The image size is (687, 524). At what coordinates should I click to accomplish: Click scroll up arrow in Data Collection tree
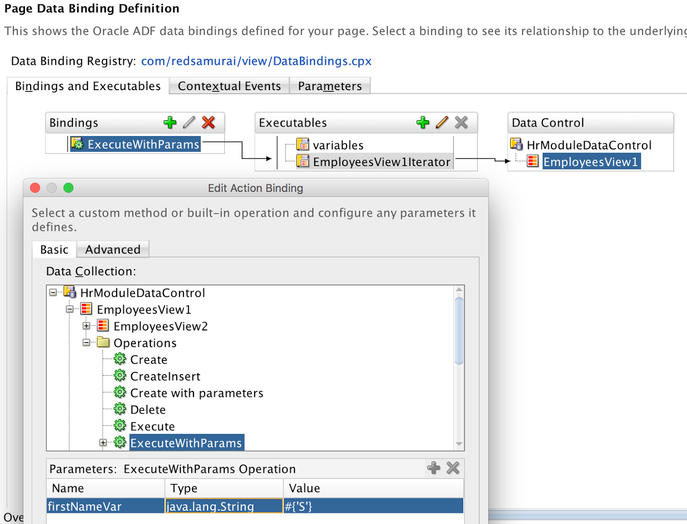[459, 290]
